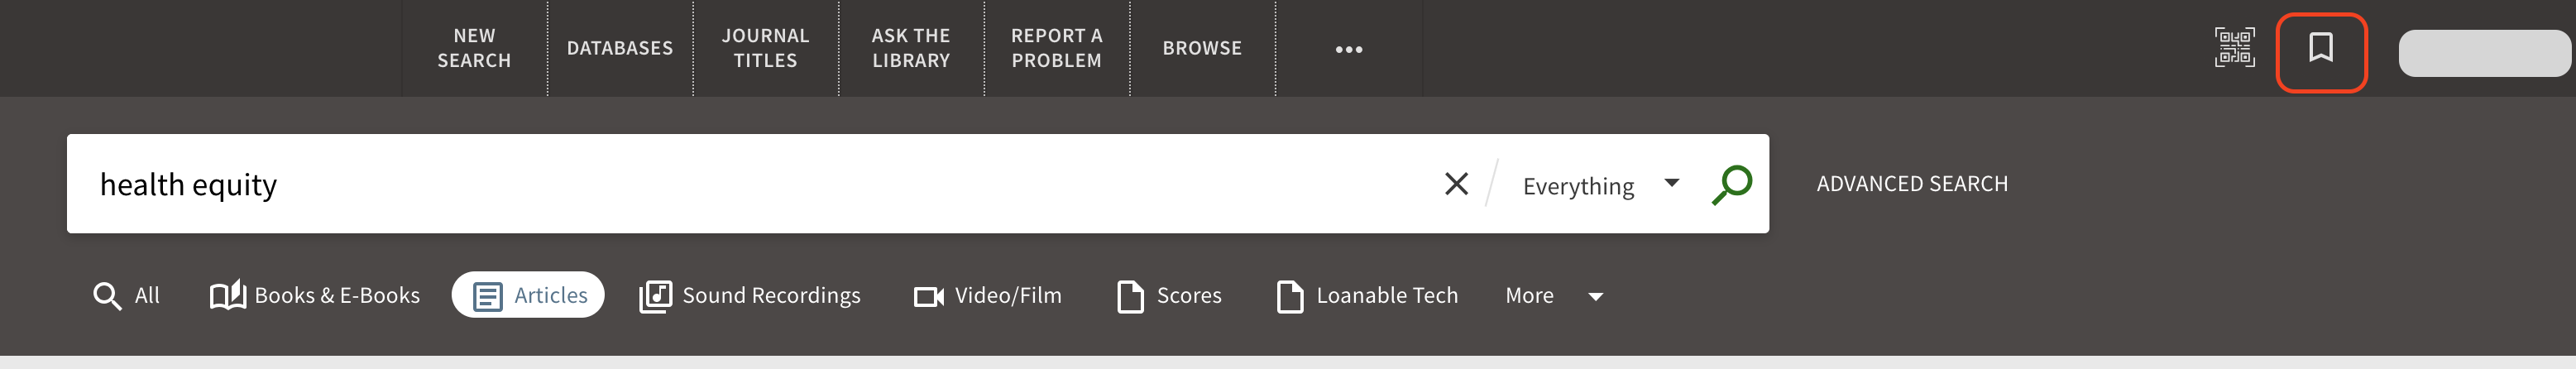Open the QR code icon

[2234, 47]
